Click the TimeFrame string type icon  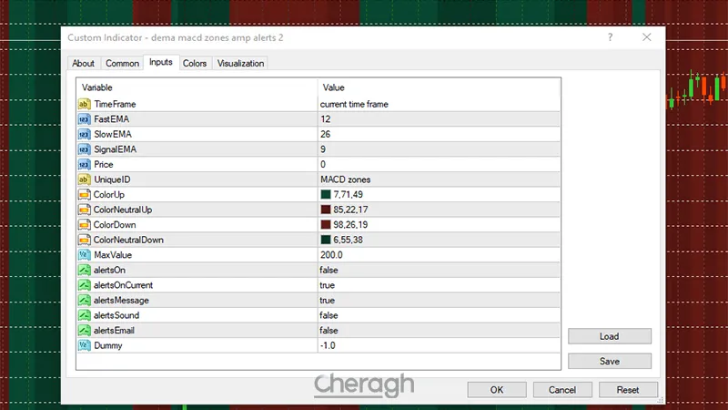tap(84, 104)
